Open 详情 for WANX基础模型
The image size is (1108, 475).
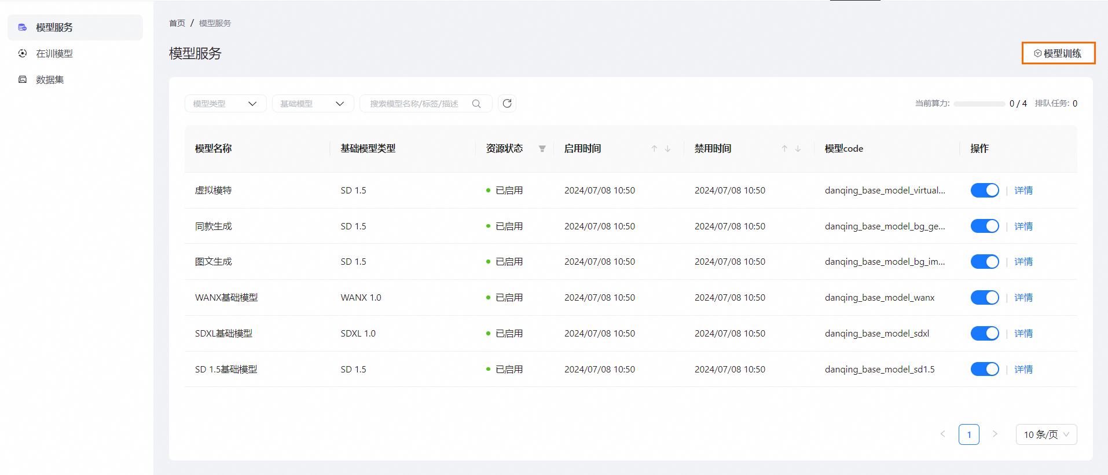[x=1023, y=298]
